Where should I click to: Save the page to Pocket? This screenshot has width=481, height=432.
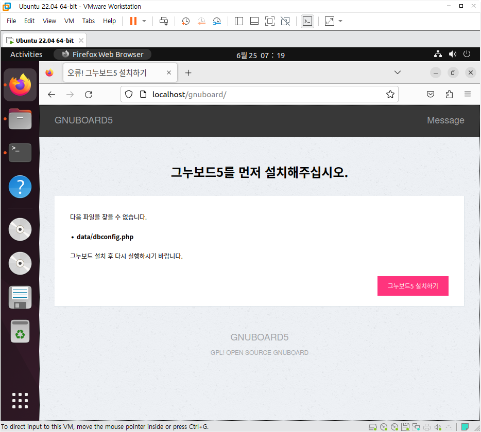click(x=431, y=94)
